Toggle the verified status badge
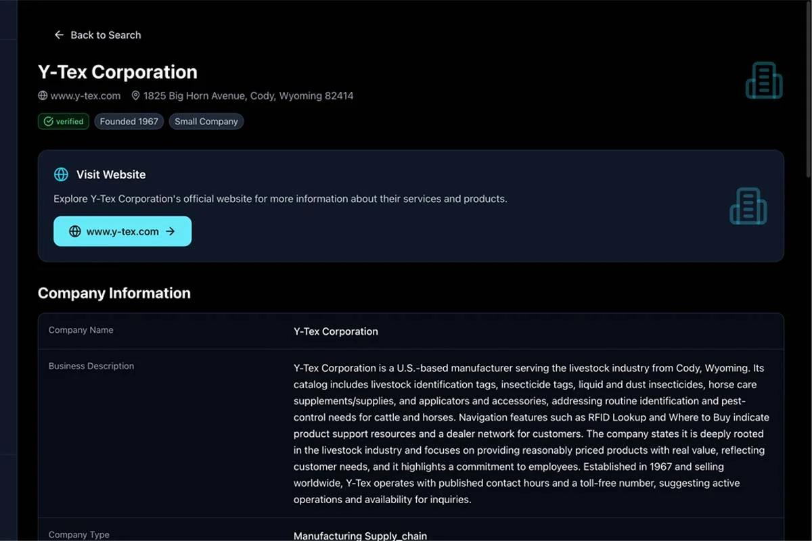This screenshot has width=812, height=541. (63, 121)
